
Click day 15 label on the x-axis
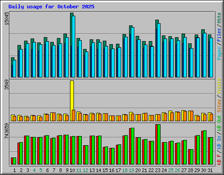point(105,170)
